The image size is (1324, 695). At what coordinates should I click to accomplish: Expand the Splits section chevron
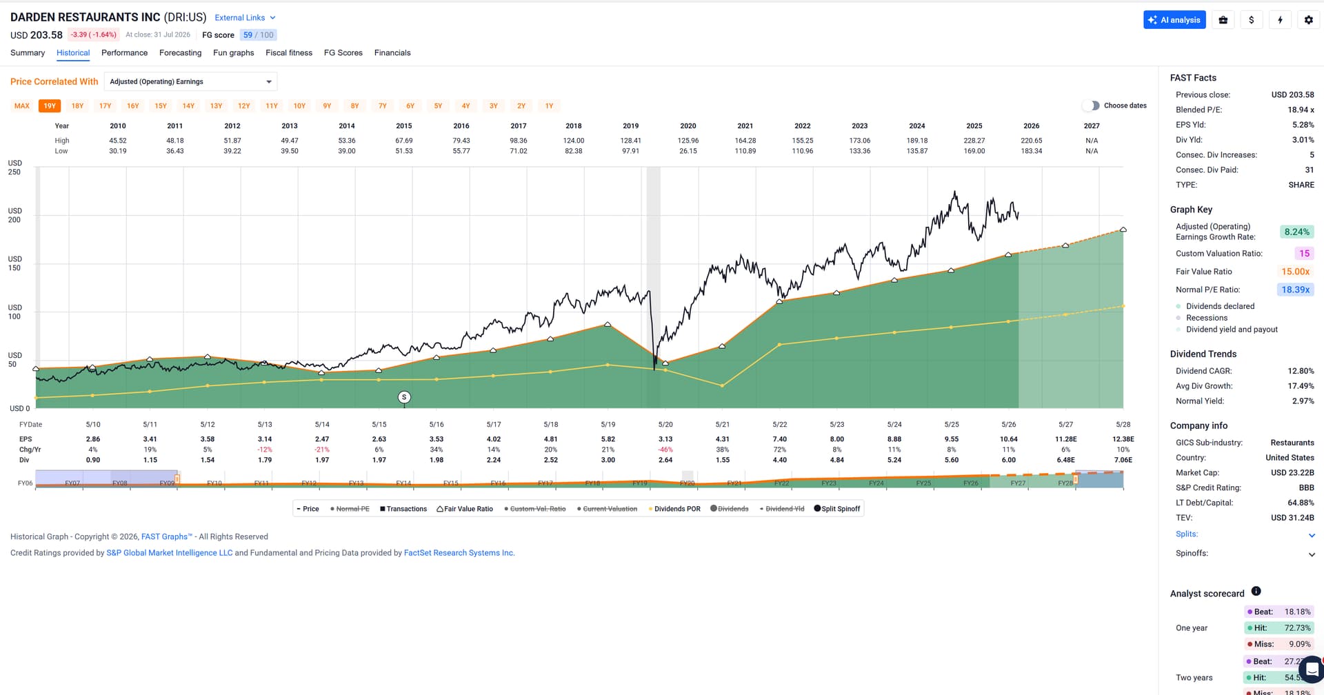click(x=1312, y=535)
